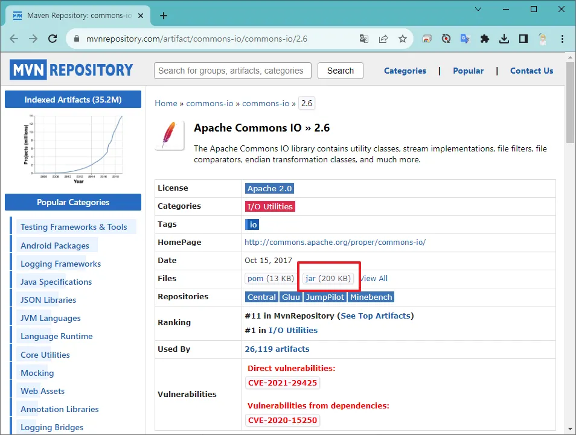Open Logging Bridges category

click(x=52, y=427)
